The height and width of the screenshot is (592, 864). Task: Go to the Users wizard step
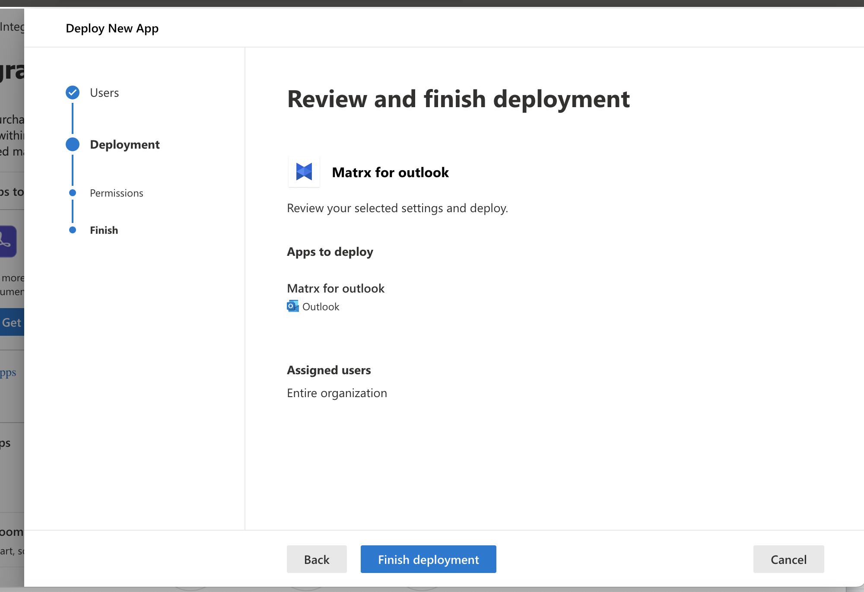point(104,92)
